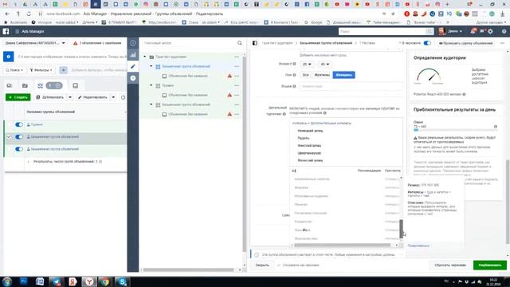Screen dimensions: 510x287
Task: Open maximum age dropdown showing 45
Action: pos(325,64)
